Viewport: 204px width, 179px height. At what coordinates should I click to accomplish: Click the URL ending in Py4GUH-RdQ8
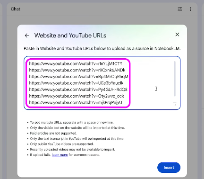pyautogui.click(x=78, y=89)
